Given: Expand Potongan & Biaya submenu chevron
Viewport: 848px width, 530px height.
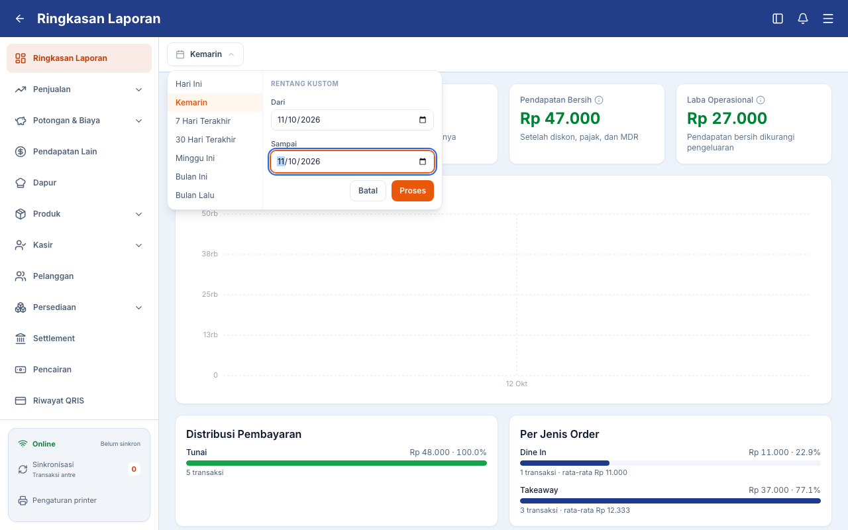Looking at the screenshot, I should (139, 121).
